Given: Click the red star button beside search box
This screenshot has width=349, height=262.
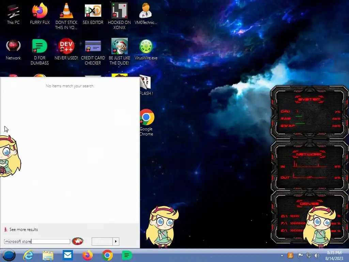Looking at the screenshot, I should point(78,241).
